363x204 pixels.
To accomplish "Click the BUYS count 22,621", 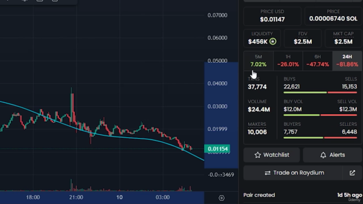I will [292, 87].
